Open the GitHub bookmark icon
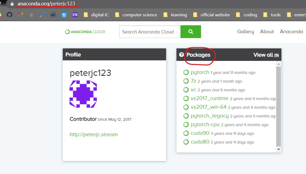Image resolution: width=306 pixels, height=174 pixels. coord(9,15)
